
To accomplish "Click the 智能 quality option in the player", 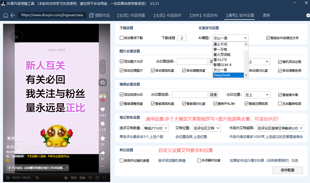I will (x=74, y=178).
